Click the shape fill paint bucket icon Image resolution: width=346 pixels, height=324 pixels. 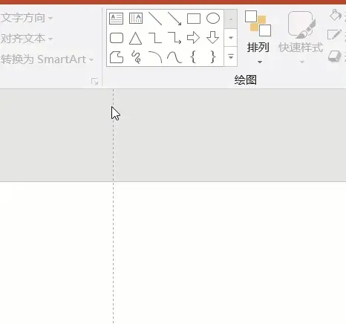coord(336,15)
